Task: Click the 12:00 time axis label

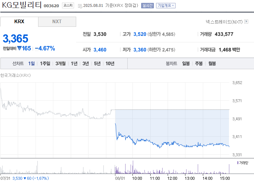Action: point(172,178)
